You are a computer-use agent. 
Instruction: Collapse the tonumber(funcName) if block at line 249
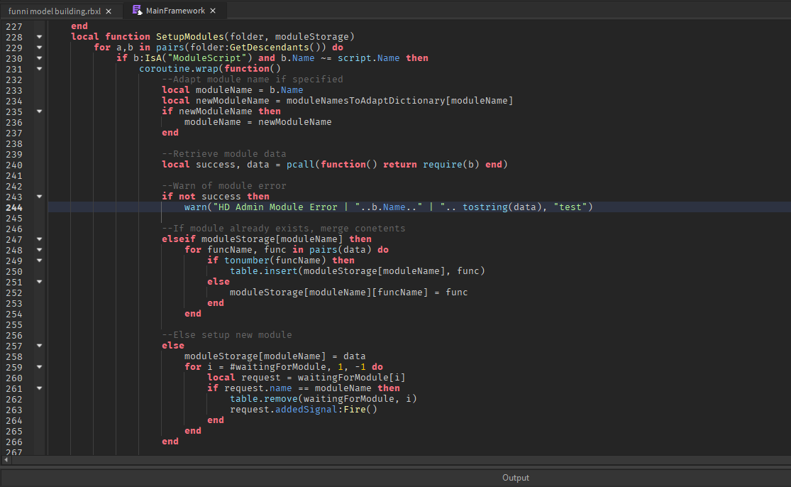pyautogui.click(x=39, y=260)
